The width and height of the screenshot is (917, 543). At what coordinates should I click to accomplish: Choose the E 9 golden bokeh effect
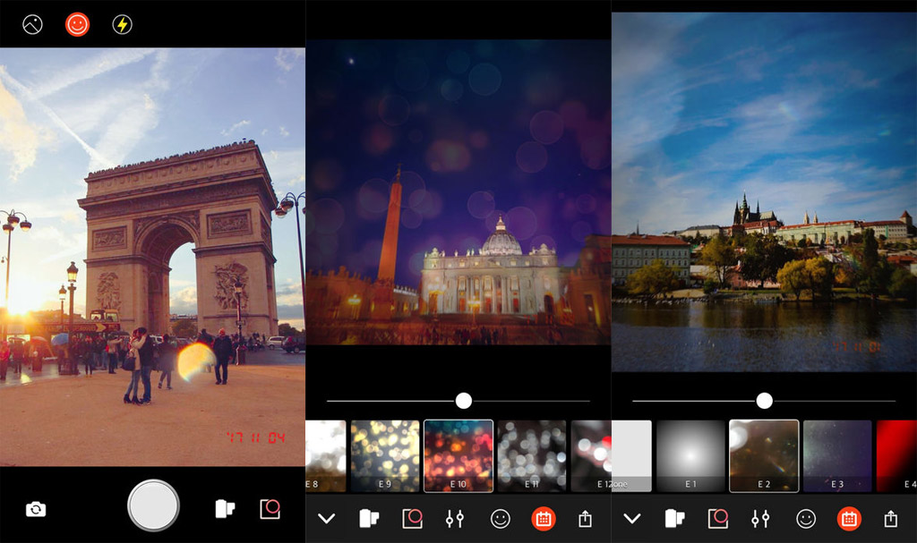384,455
